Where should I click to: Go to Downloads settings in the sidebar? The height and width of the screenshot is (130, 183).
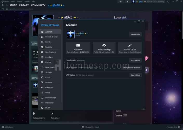coord(50,67)
